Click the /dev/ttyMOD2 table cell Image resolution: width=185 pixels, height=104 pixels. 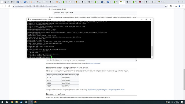(70, 80)
